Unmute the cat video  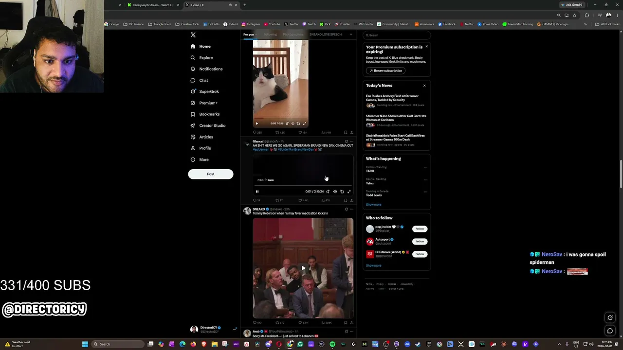pos(287,123)
